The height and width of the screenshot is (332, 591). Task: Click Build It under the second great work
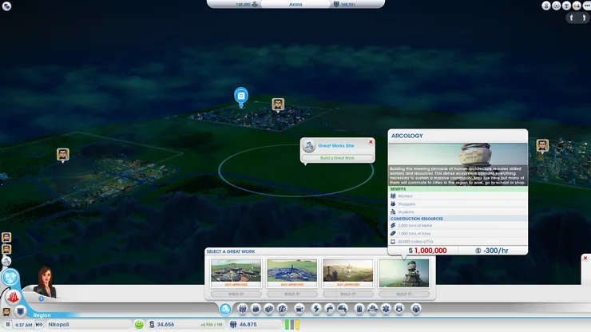coord(292,294)
